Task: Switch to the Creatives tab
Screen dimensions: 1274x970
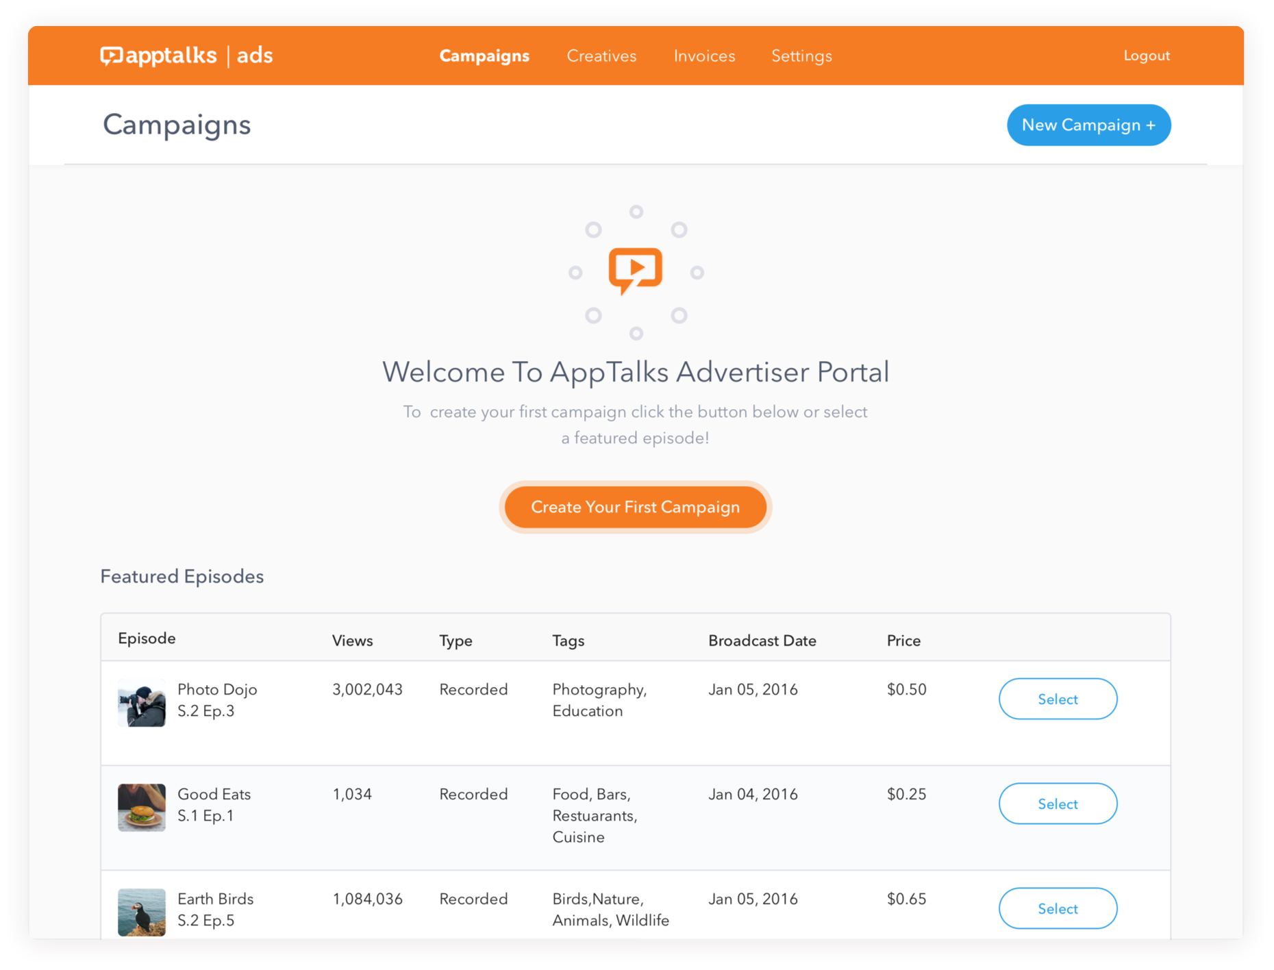Action: 601,55
